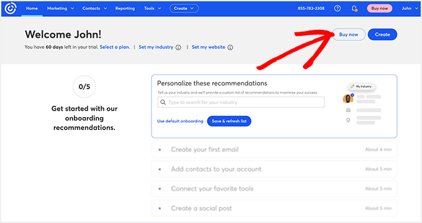The width and height of the screenshot is (422, 223).
Task: Open the help question mark icon
Action: tap(337, 8)
